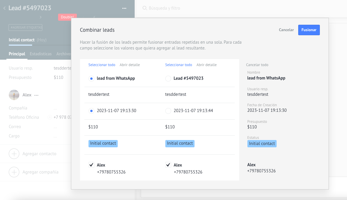Click the plus icon for Agregar contacto

(14, 154)
